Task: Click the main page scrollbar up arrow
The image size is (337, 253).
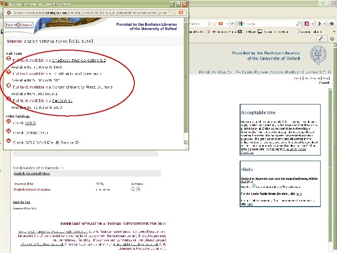Action: pos(335,45)
